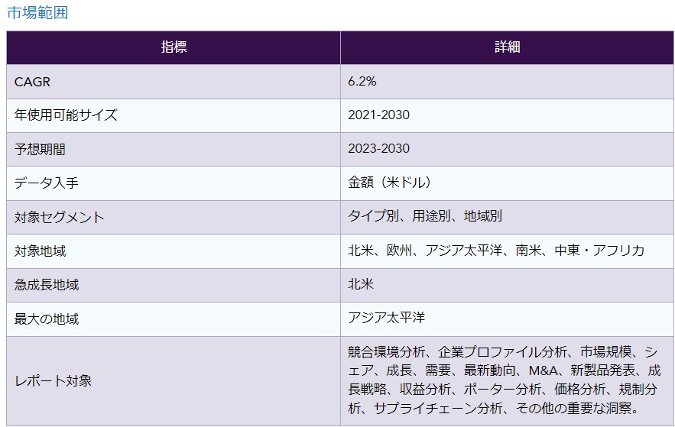
Task: Select the 最大の地域 cell
Action: click(174, 319)
